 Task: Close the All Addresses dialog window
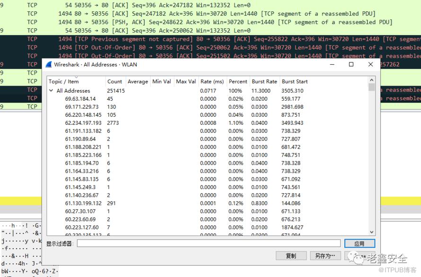click(370, 64)
